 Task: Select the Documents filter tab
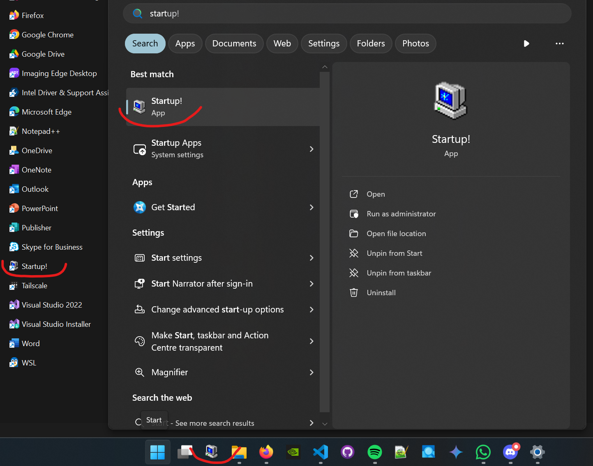click(234, 44)
